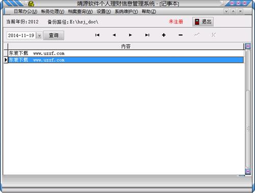Screen dimensions: 255x193
Task: Minimize the inner 记事本 child window
Action: click(x=226, y=11)
